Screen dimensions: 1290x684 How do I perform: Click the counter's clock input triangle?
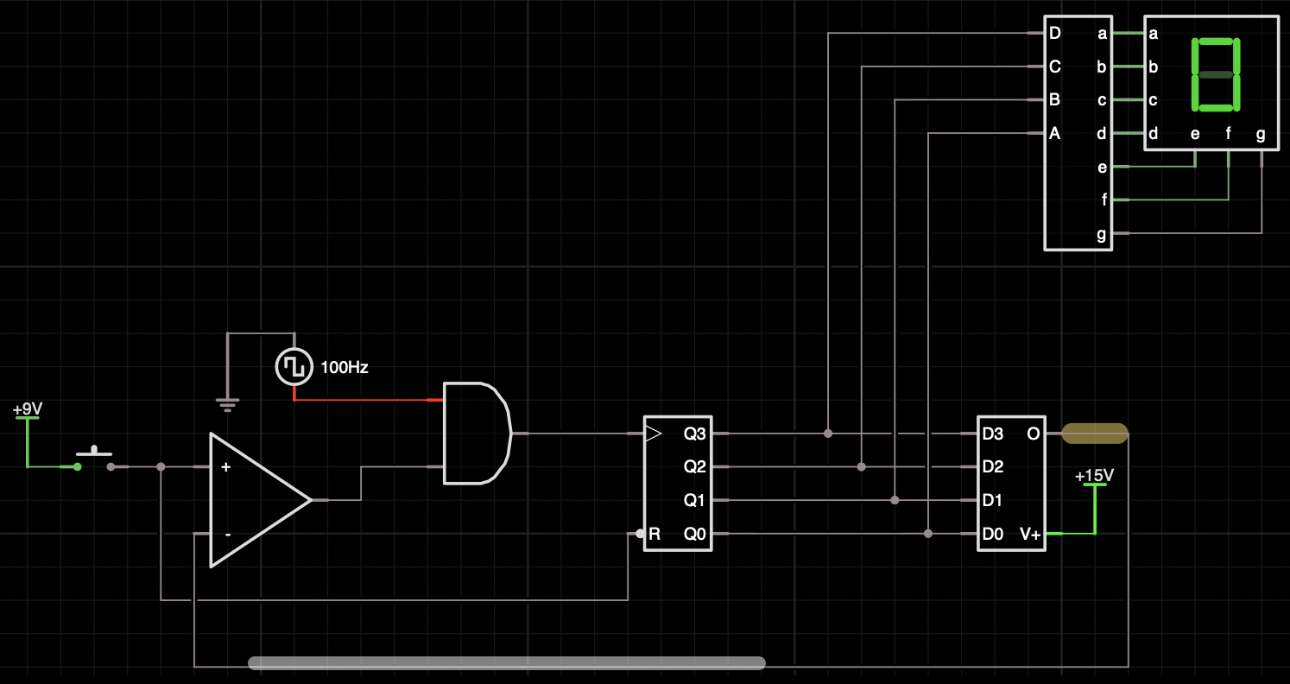(654, 434)
